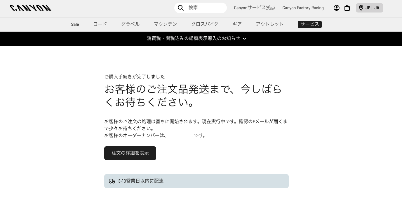Click the search magnifier icon
402x198 pixels.
pos(181,8)
